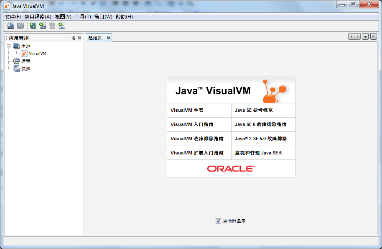Open the 应用程序(A) menu
This screenshot has height=249, width=382.
click(38, 17)
